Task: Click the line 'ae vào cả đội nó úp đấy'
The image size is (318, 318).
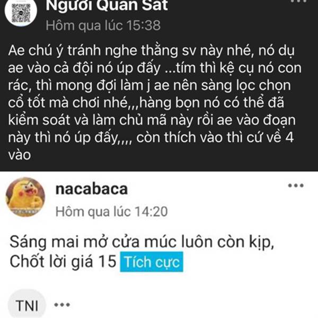Action: point(155,68)
